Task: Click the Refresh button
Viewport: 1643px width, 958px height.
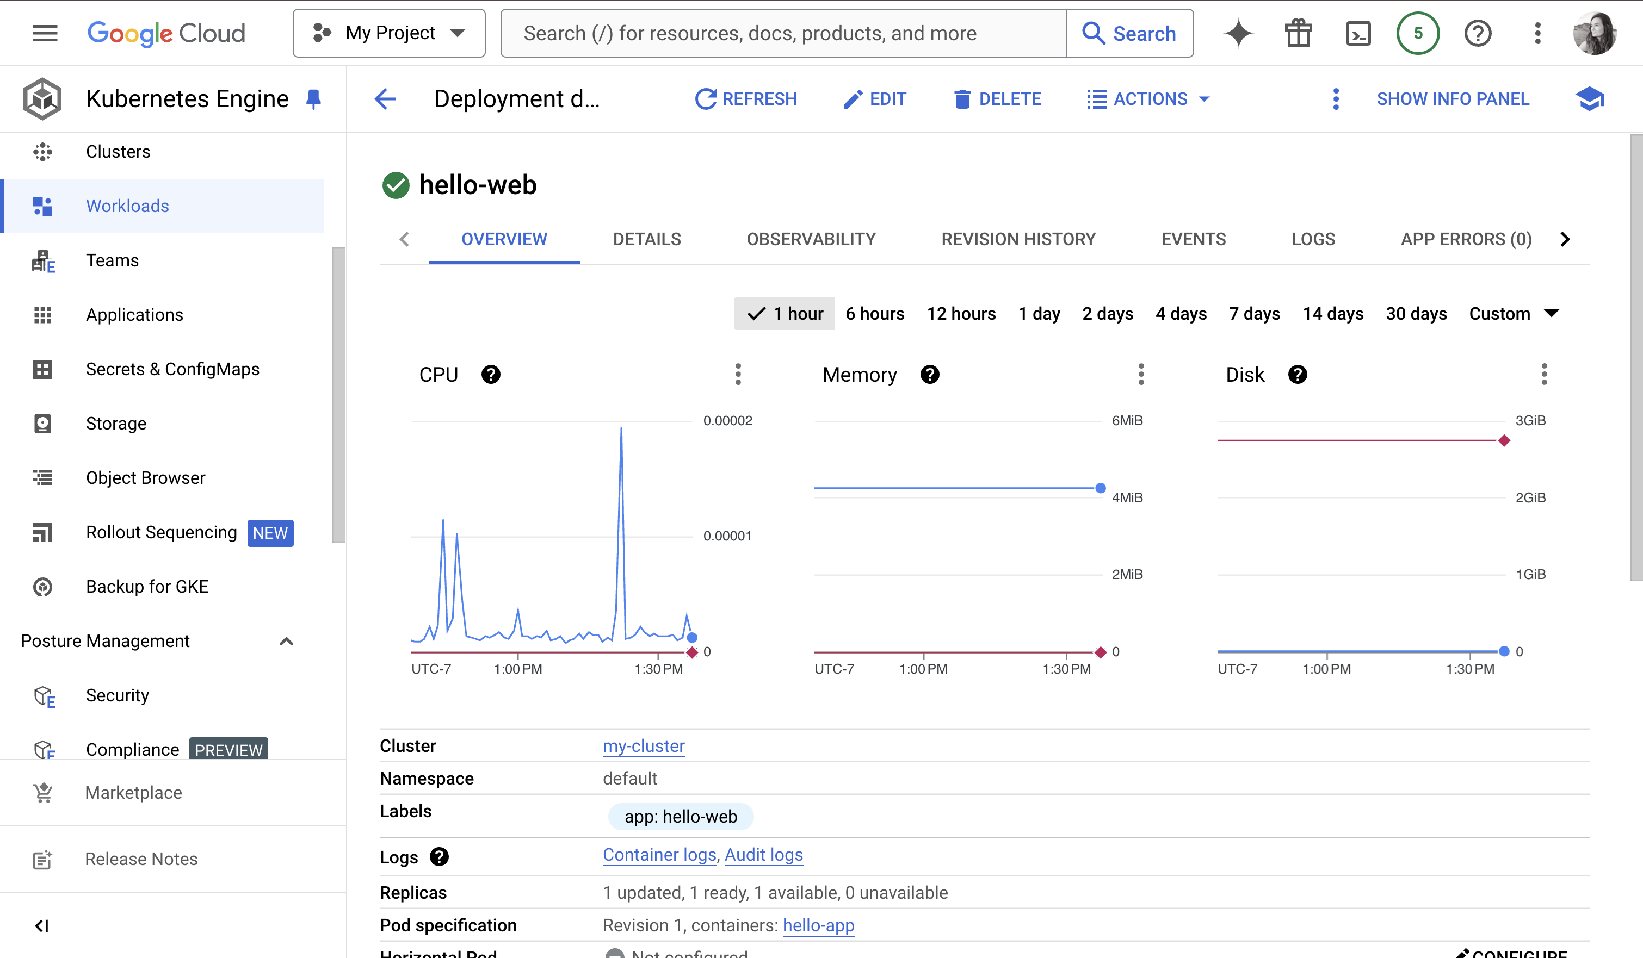Action: 746,99
